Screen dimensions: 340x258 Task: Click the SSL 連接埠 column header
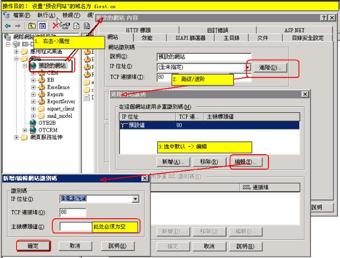click(x=270, y=188)
